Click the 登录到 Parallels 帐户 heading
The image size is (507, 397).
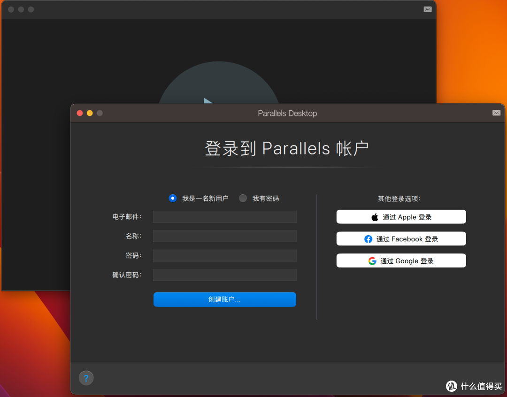click(x=287, y=148)
